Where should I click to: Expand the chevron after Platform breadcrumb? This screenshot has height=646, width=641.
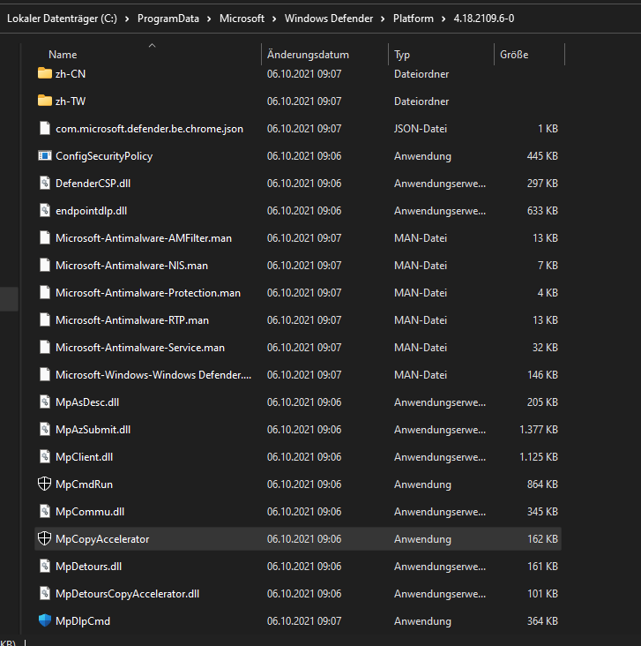coord(444,18)
